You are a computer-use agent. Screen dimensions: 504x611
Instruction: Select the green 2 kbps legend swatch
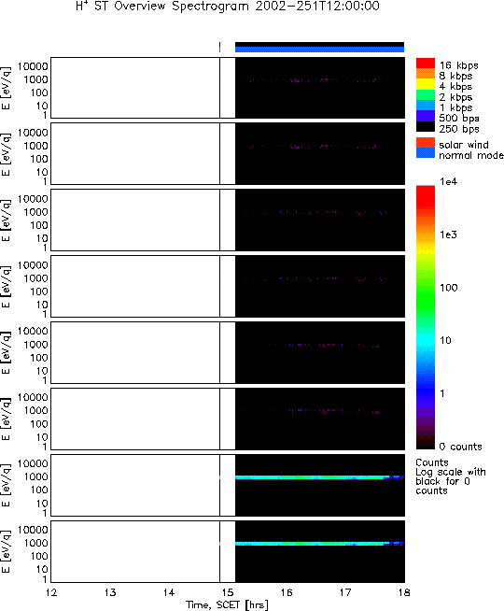[426, 94]
